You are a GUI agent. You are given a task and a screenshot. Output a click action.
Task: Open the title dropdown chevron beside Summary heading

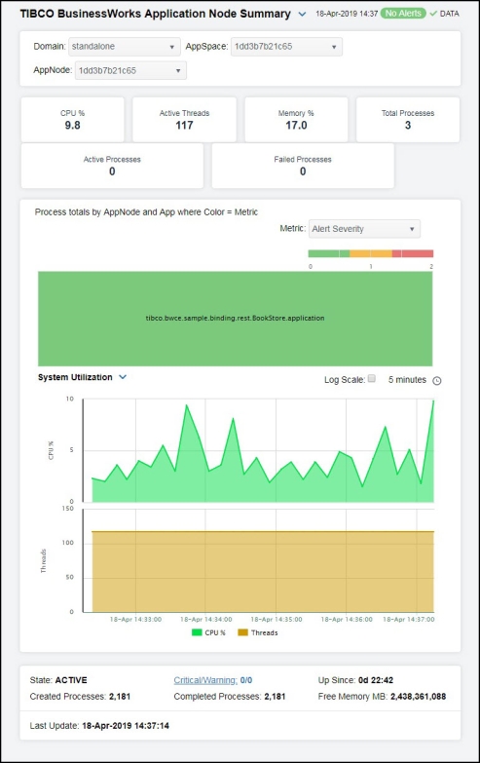(302, 14)
